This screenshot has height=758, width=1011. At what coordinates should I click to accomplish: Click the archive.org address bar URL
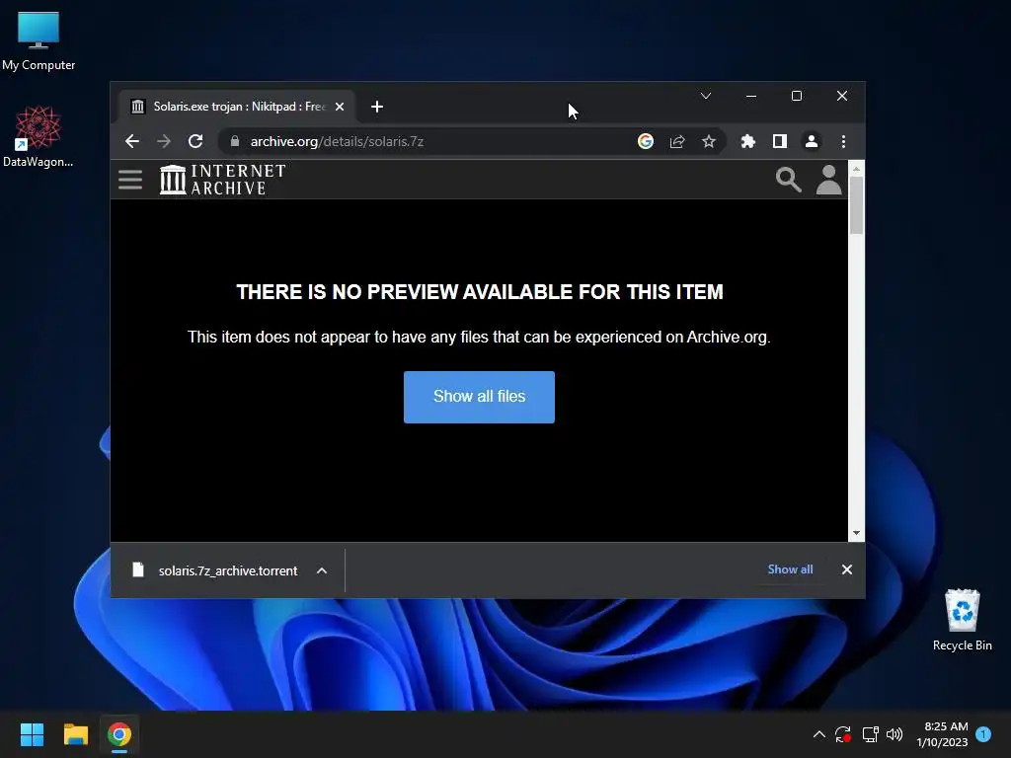tap(337, 141)
